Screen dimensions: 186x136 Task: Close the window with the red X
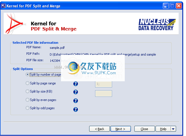(179, 6)
